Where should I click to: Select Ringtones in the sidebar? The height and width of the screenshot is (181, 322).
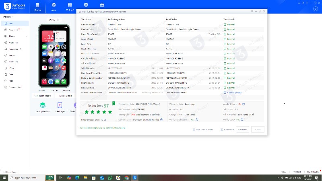(14, 49)
